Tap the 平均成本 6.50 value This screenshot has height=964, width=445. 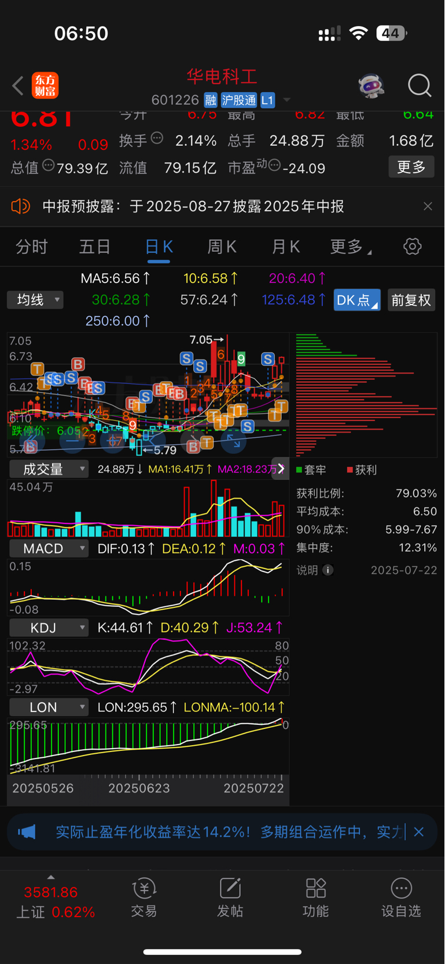pyautogui.click(x=425, y=511)
